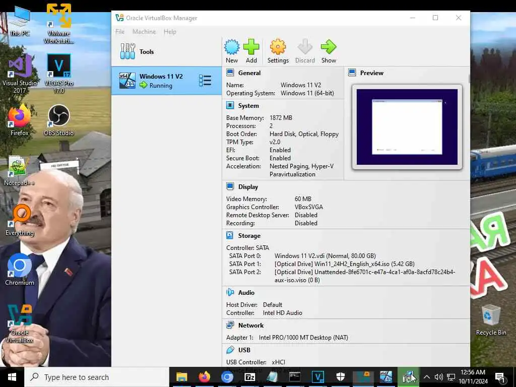Click the Windows 11 V2.vdi storage entry
516x387 pixels.
325,255
